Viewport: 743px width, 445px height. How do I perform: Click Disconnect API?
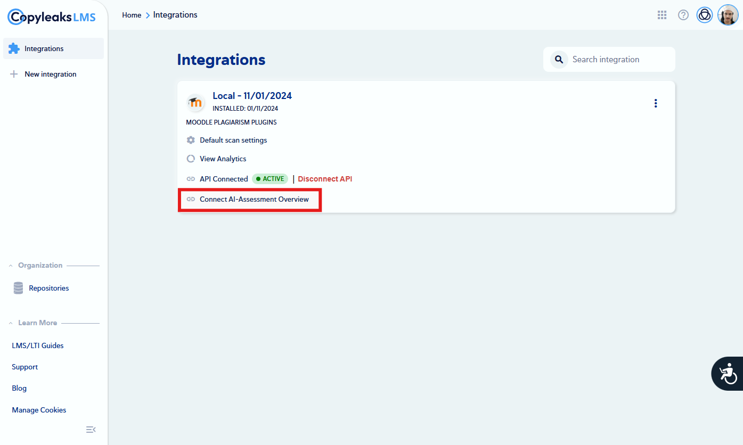click(x=325, y=179)
